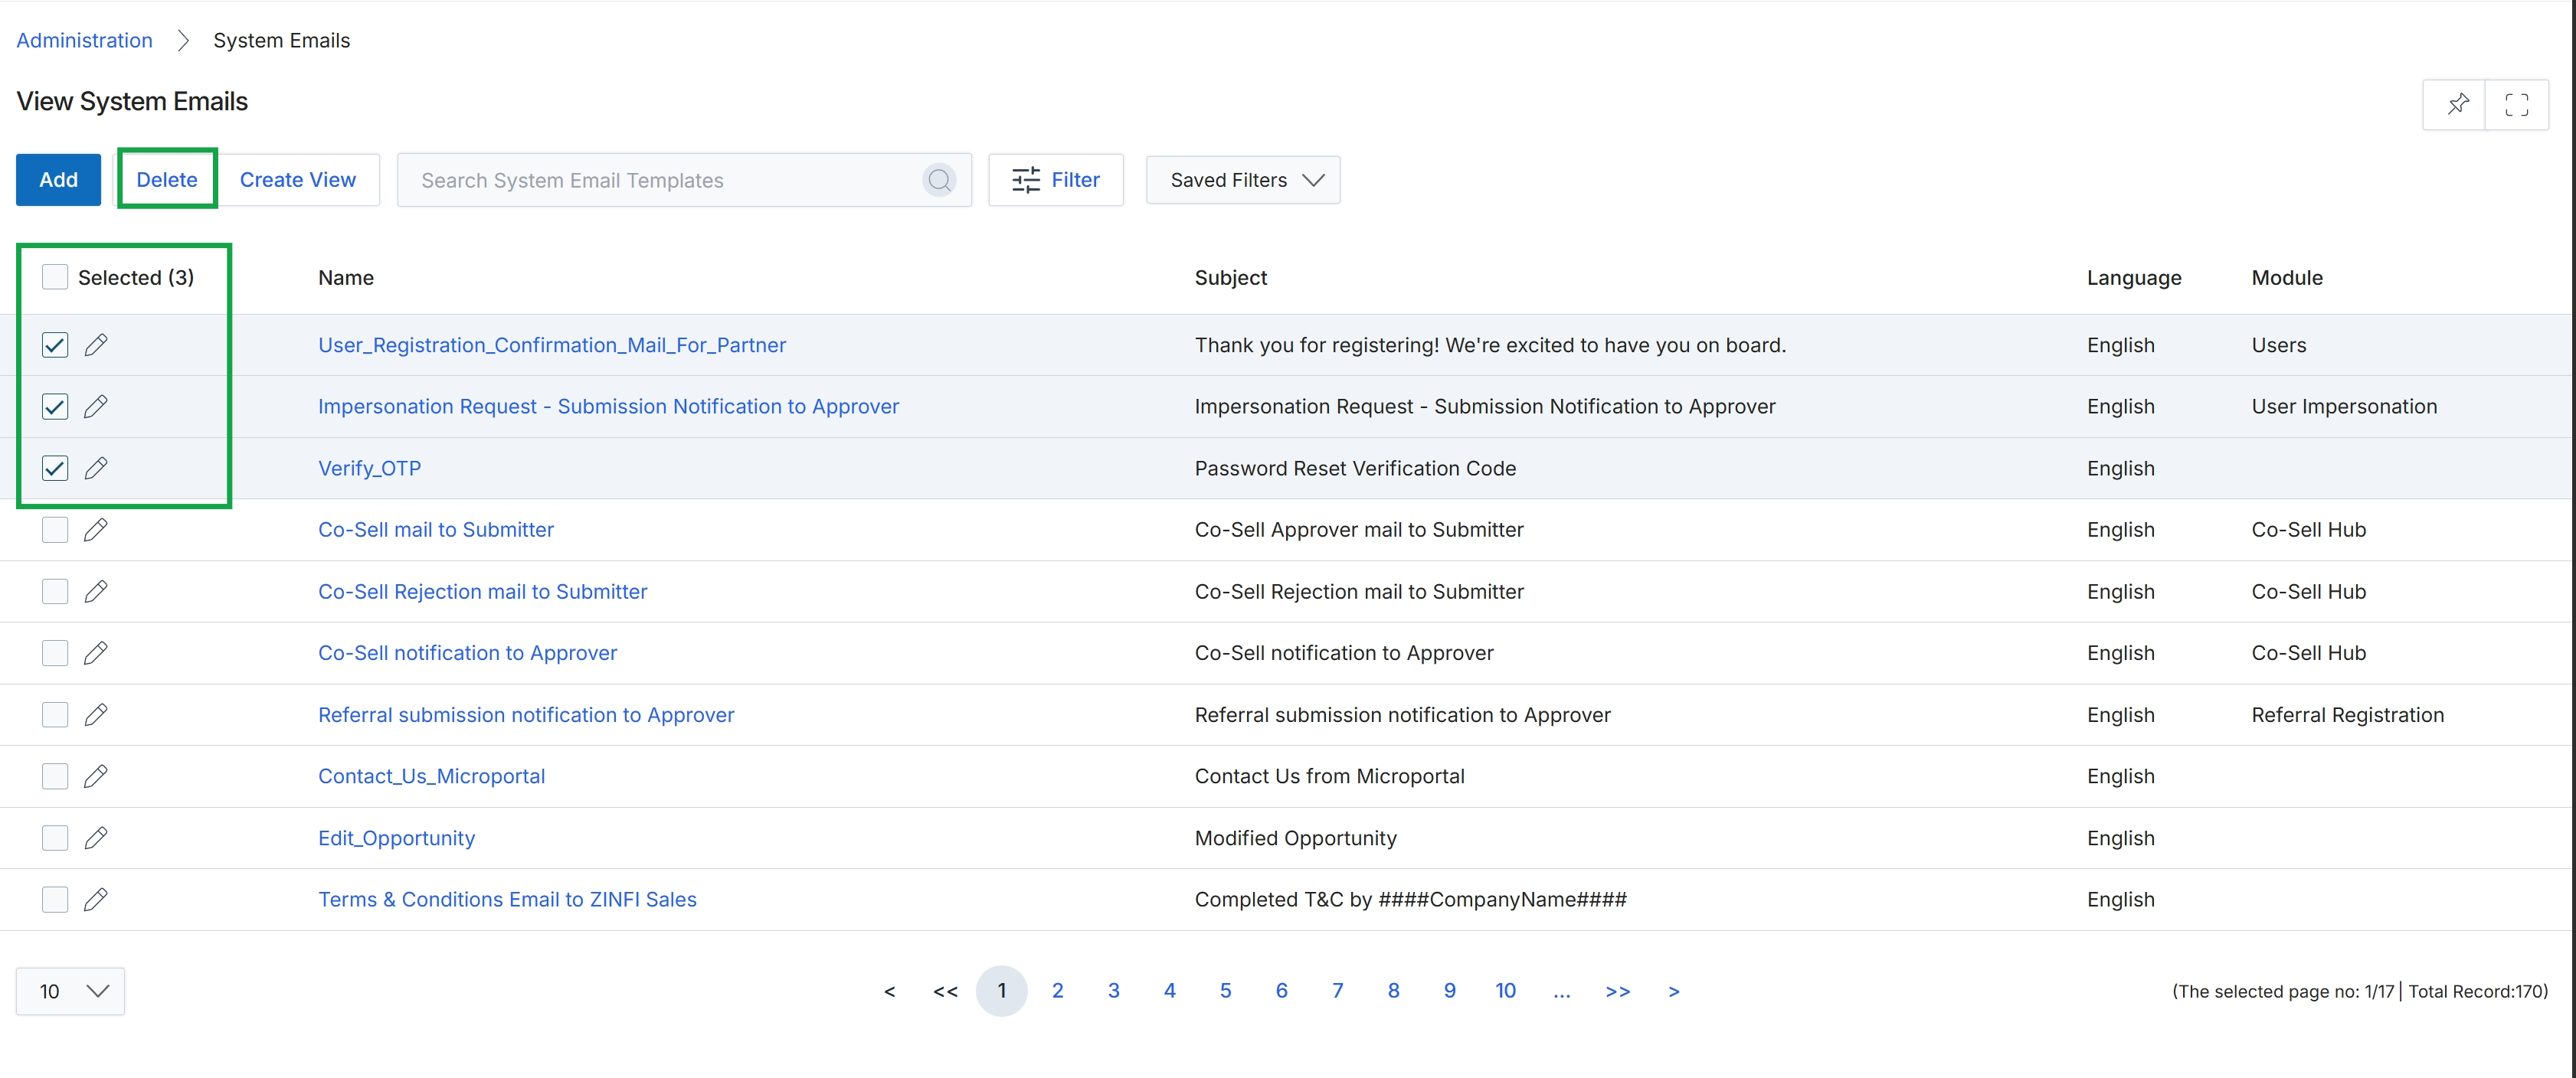Go to page 7

pyautogui.click(x=1337, y=990)
